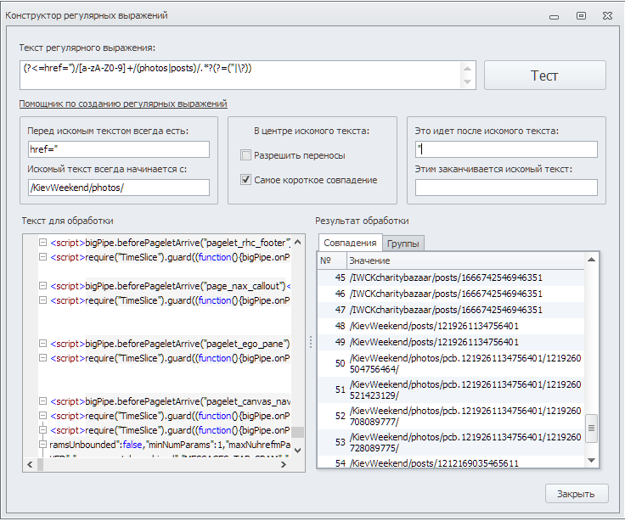Click scroll-up arrow of results table
The image size is (625, 521).
[x=592, y=260]
